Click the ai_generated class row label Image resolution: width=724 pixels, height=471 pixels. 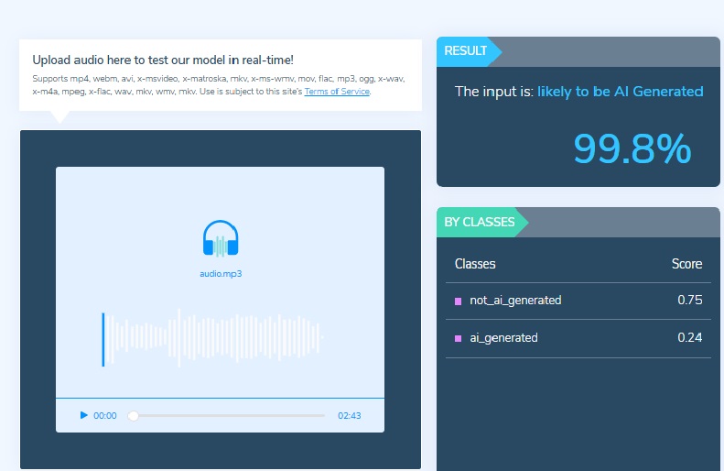(503, 338)
